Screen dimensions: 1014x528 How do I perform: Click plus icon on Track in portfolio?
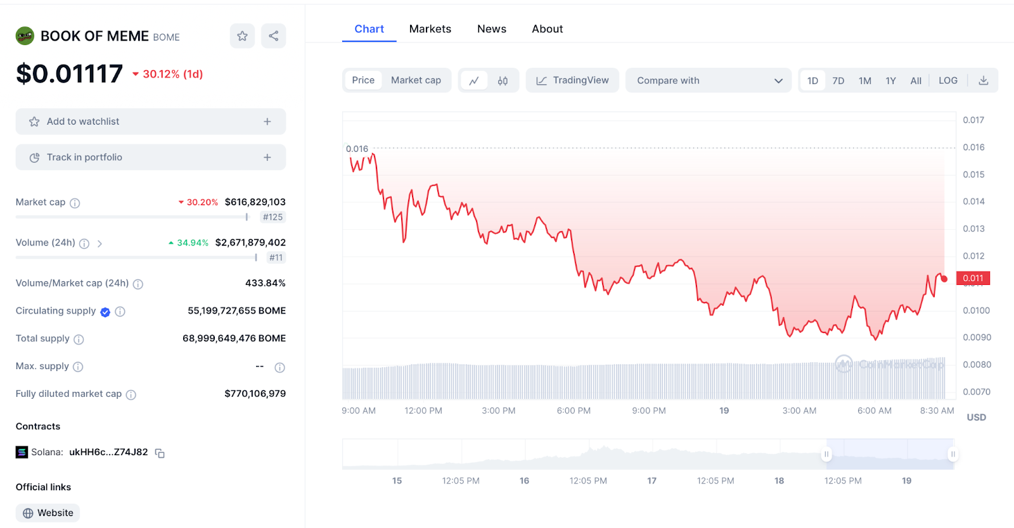[267, 158]
